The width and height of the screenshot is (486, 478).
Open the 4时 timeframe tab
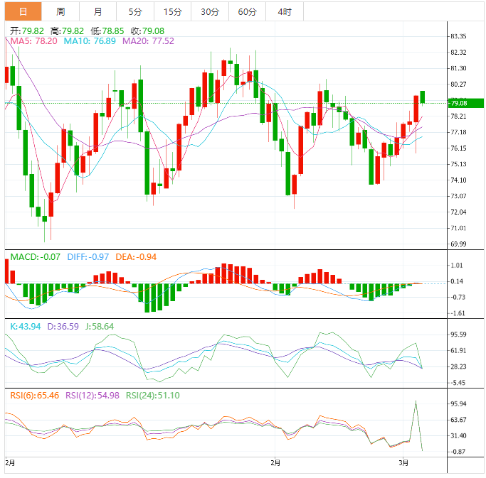click(x=285, y=12)
